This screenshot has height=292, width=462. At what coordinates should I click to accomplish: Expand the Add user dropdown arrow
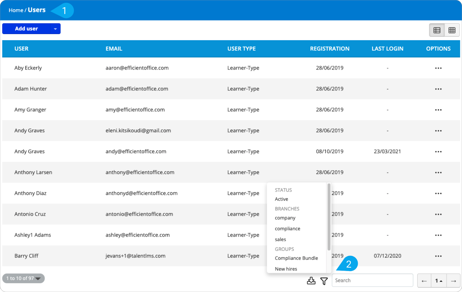point(55,29)
